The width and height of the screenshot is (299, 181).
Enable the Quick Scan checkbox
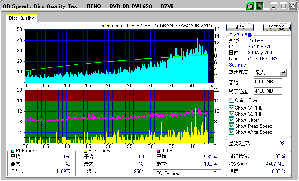point(231,100)
